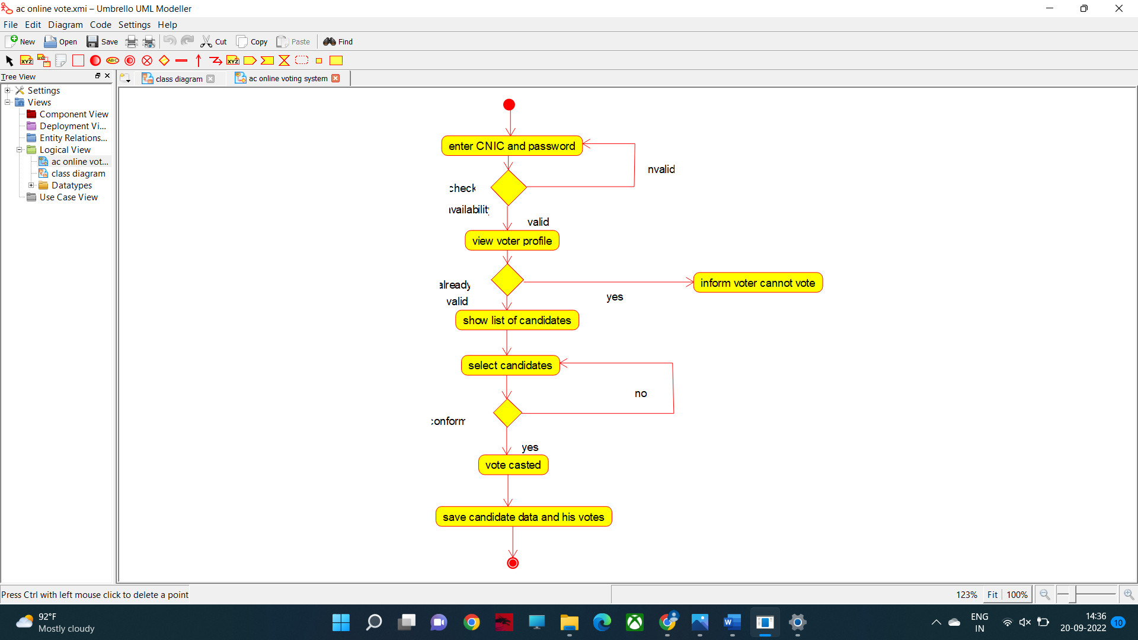Image resolution: width=1138 pixels, height=640 pixels.
Task: Click the Fit zoom button
Action: click(x=993, y=594)
